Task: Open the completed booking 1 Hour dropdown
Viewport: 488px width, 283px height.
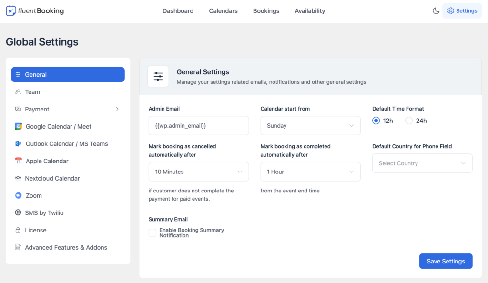Action: [310, 172]
